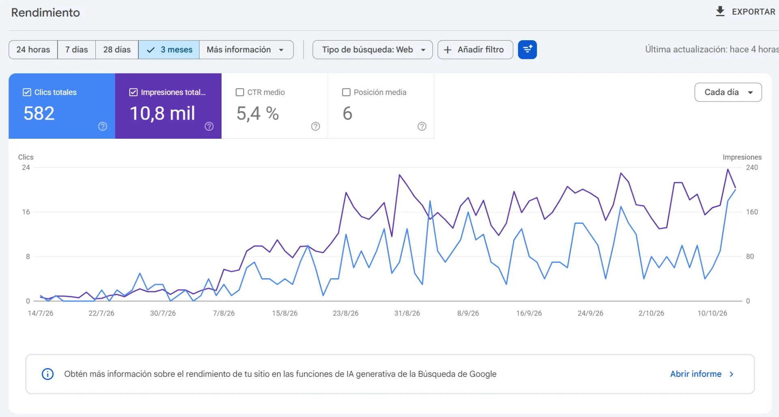Click the Clics axis title

coord(26,157)
